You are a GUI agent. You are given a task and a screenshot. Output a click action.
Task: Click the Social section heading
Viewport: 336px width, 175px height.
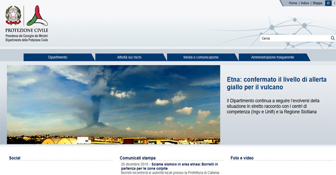14,158
